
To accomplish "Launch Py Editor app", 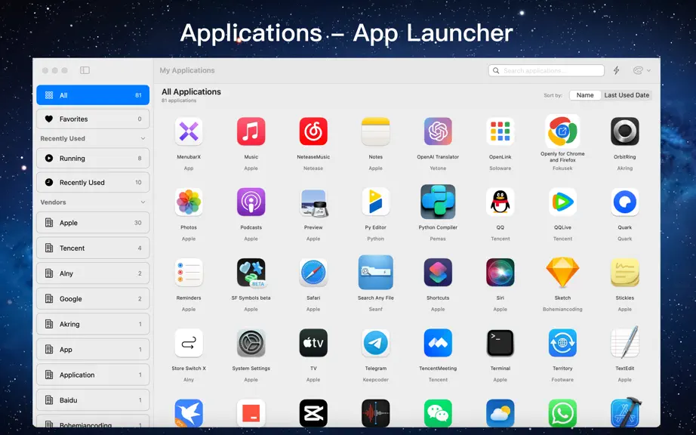I will (x=375, y=202).
